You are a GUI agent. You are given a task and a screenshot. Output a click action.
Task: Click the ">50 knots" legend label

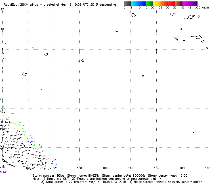(x=202, y=8)
